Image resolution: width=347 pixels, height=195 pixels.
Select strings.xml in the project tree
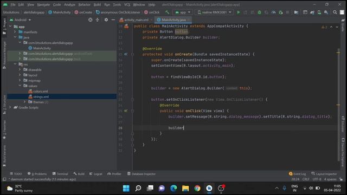coord(41,96)
